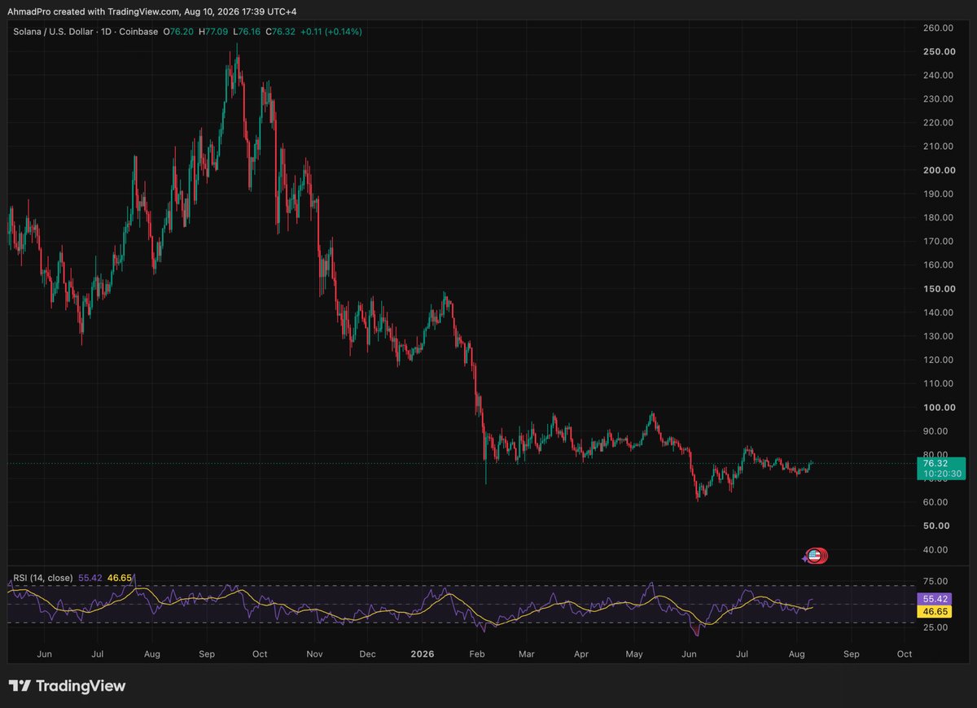The height and width of the screenshot is (708, 977).
Task: Click the 170.00 price axis label
Action: [938, 241]
